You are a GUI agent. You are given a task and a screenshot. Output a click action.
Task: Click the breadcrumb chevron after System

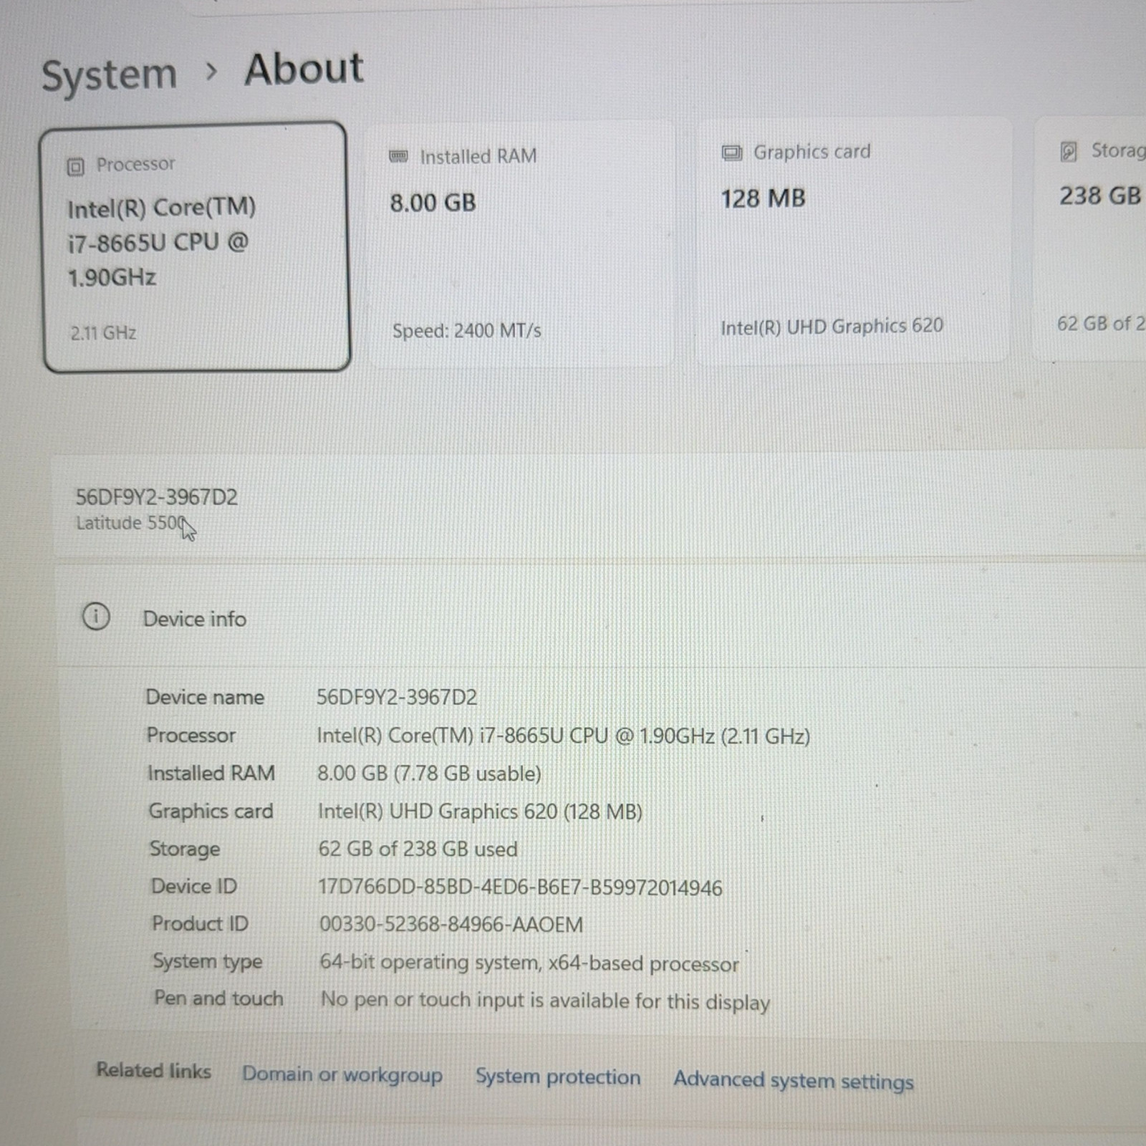pyautogui.click(x=211, y=72)
